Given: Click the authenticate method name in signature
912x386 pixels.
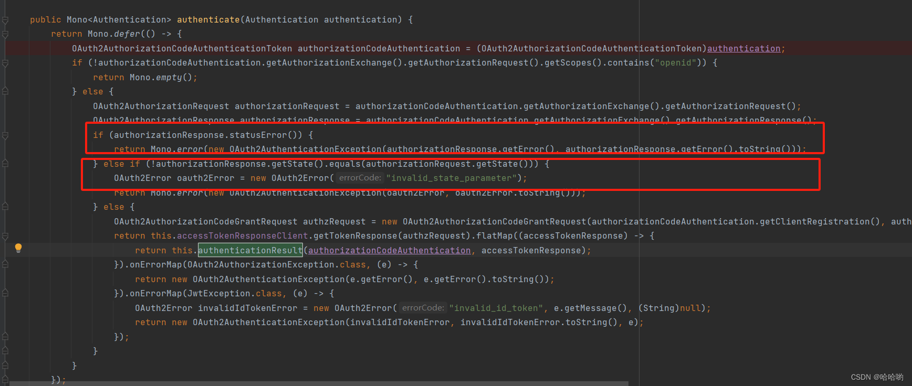Looking at the screenshot, I should coord(208,19).
